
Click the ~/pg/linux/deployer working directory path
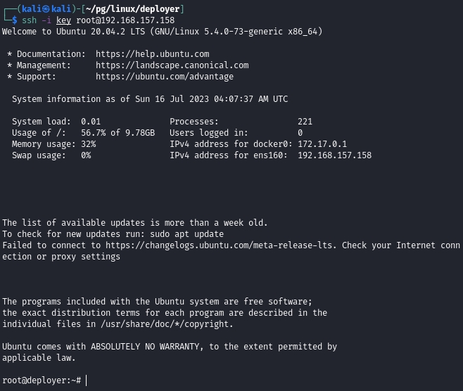(135, 8)
